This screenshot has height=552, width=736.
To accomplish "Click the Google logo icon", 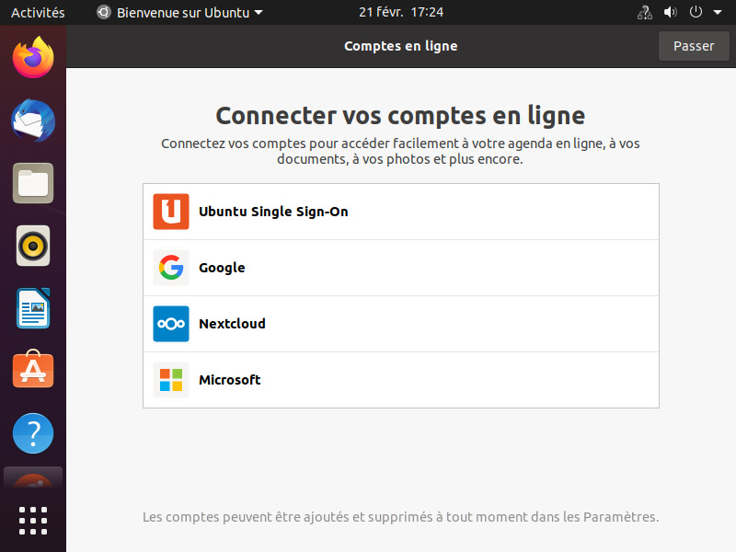I will [171, 268].
